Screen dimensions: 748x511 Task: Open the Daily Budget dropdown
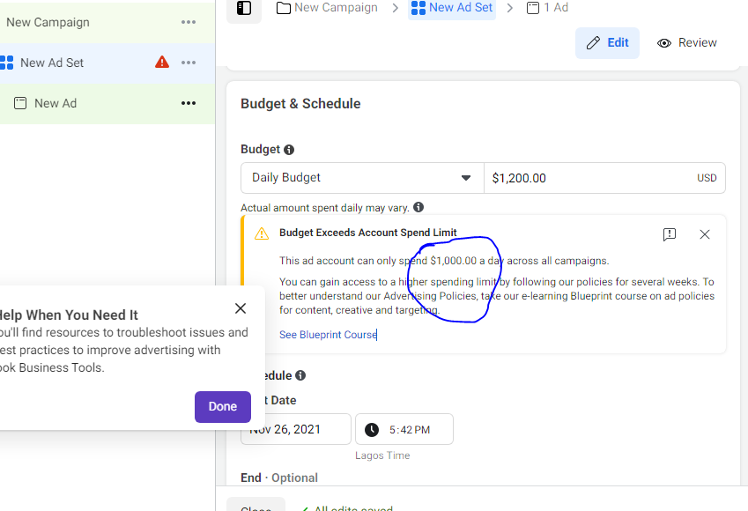[x=362, y=178]
